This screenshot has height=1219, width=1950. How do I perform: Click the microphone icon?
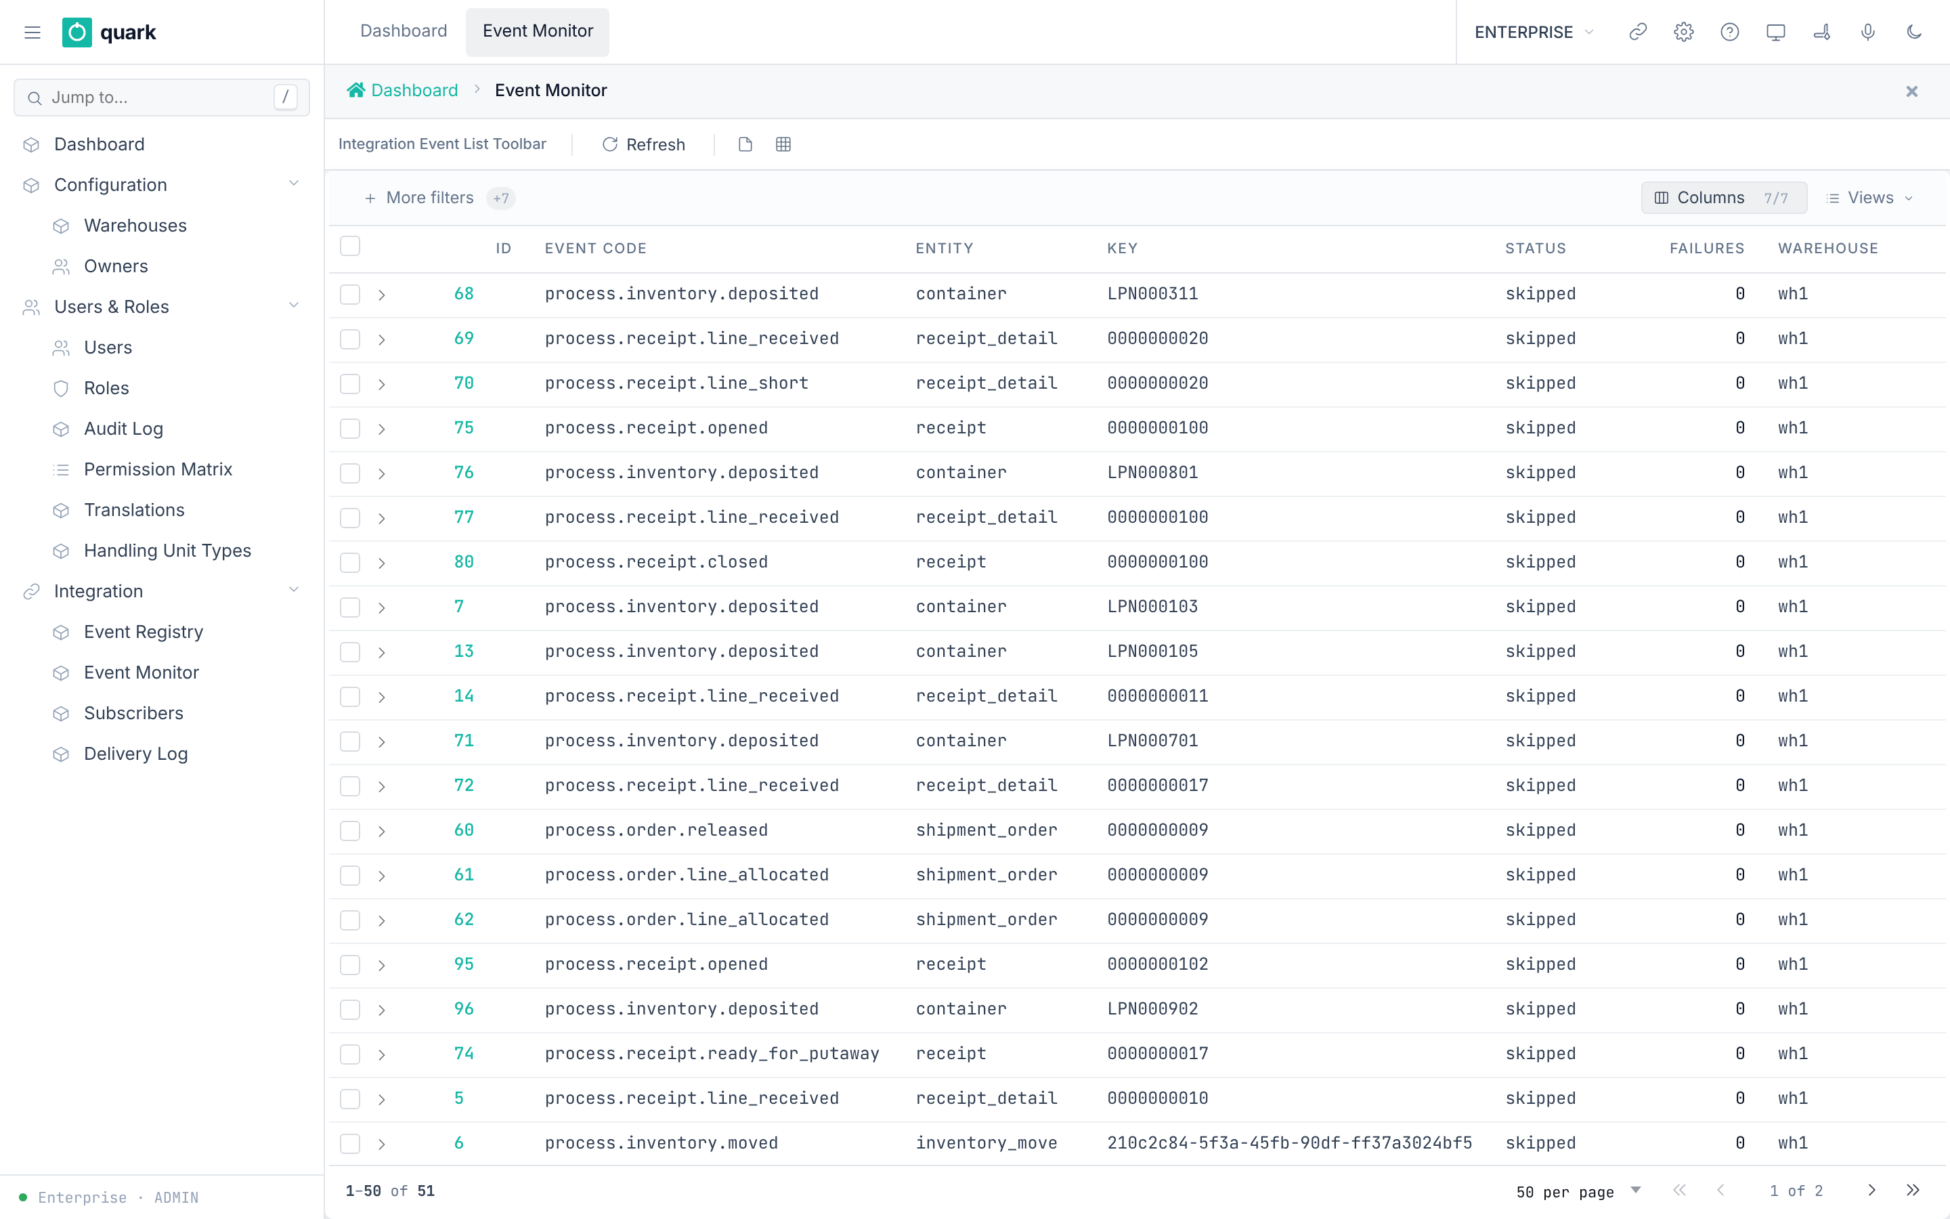1868,33
